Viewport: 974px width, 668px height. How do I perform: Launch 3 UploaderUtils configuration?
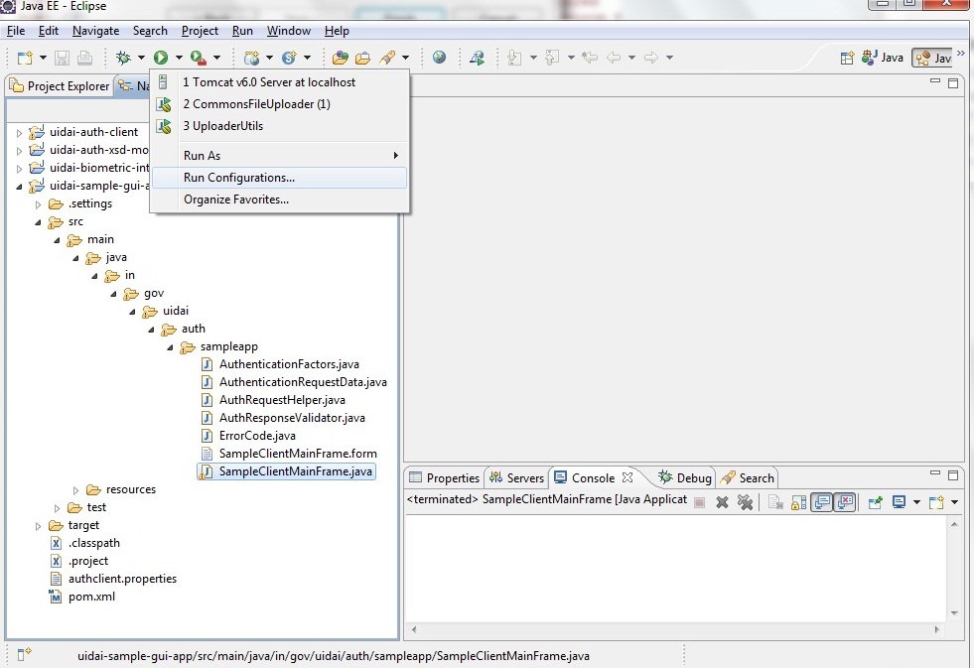click(280, 126)
